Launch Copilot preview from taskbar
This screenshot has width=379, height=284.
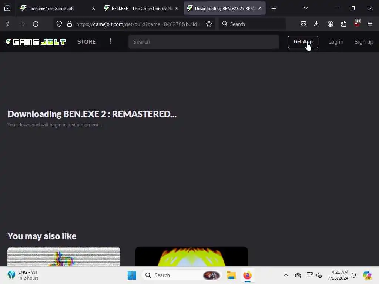367,275
